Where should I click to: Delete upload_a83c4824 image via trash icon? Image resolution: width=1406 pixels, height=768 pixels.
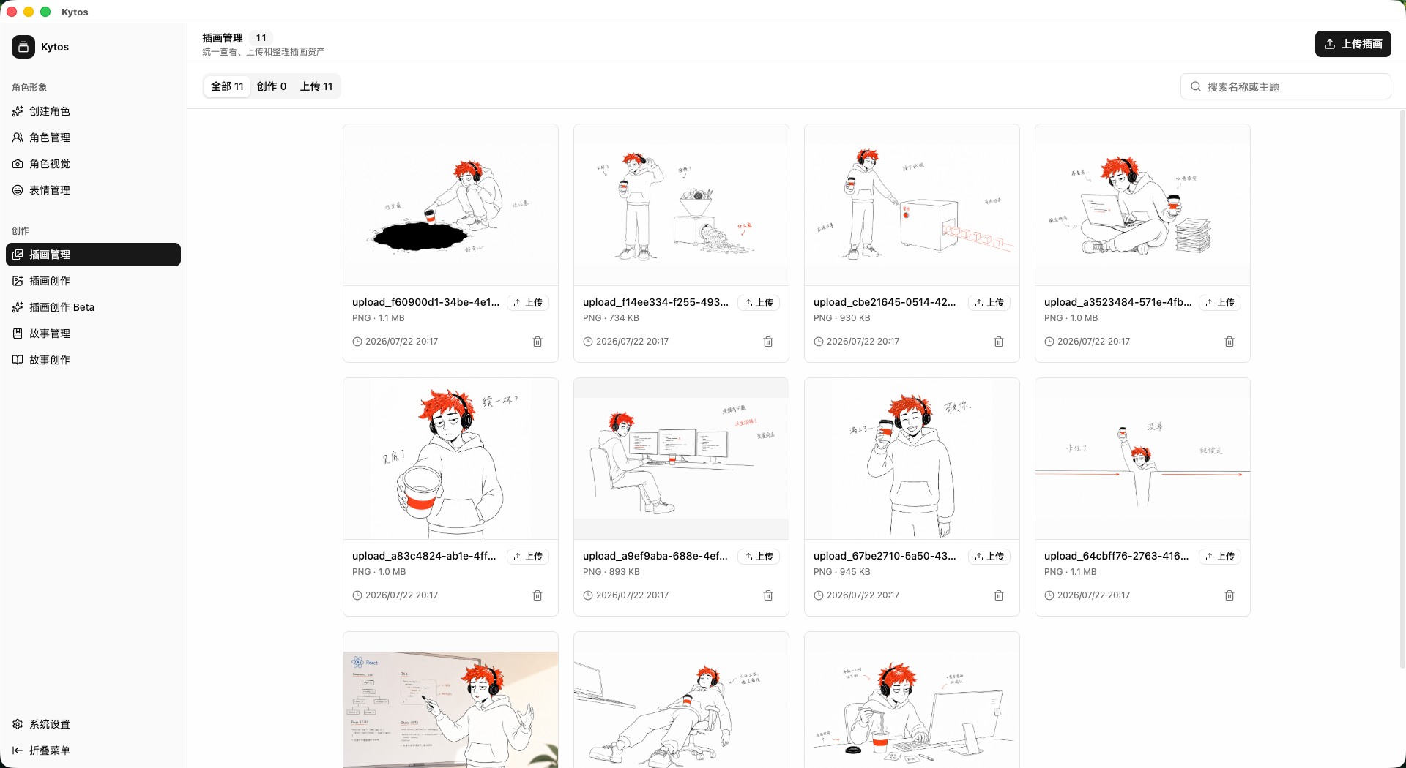coord(538,595)
